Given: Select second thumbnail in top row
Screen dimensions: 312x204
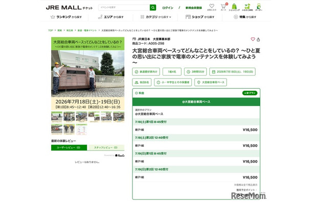Looking at the screenshot, I should (x=69, y=116).
